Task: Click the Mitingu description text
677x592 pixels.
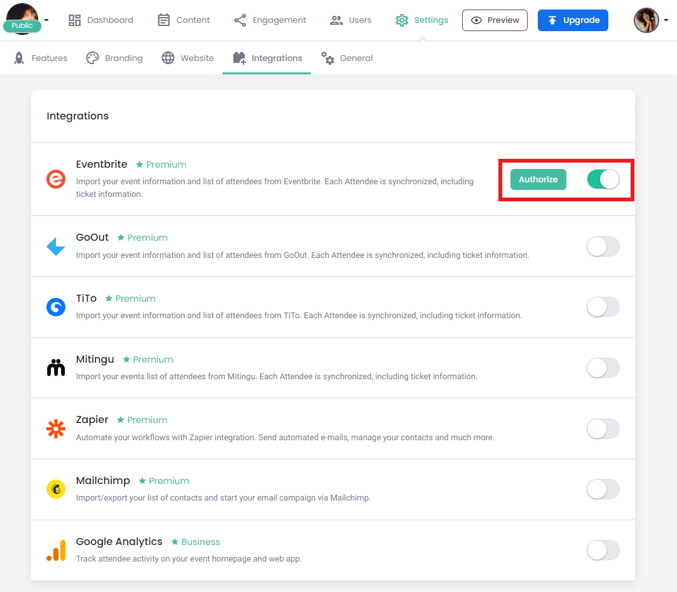Action: tap(277, 376)
